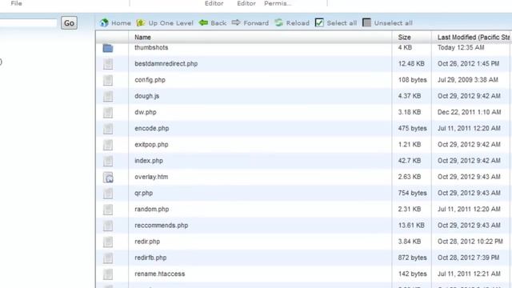Select the thumbshots folder icon
Screen dimensions: 512x288
click(108, 48)
